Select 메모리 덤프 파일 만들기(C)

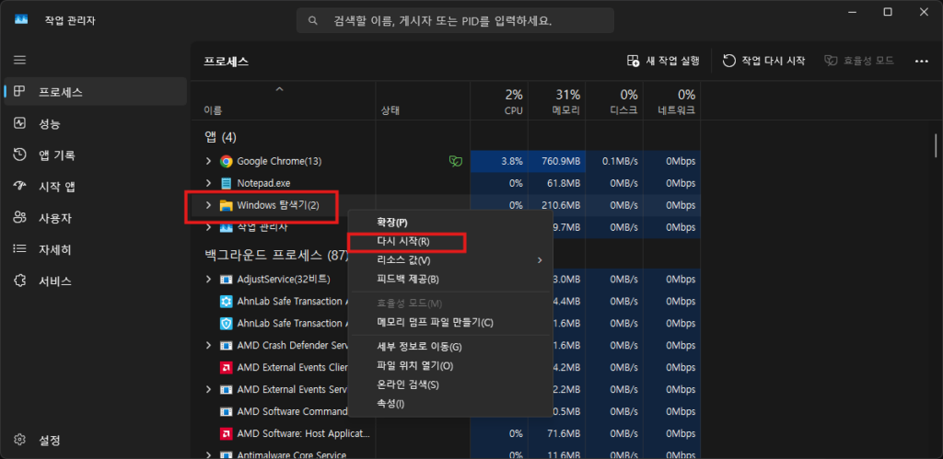450,323
